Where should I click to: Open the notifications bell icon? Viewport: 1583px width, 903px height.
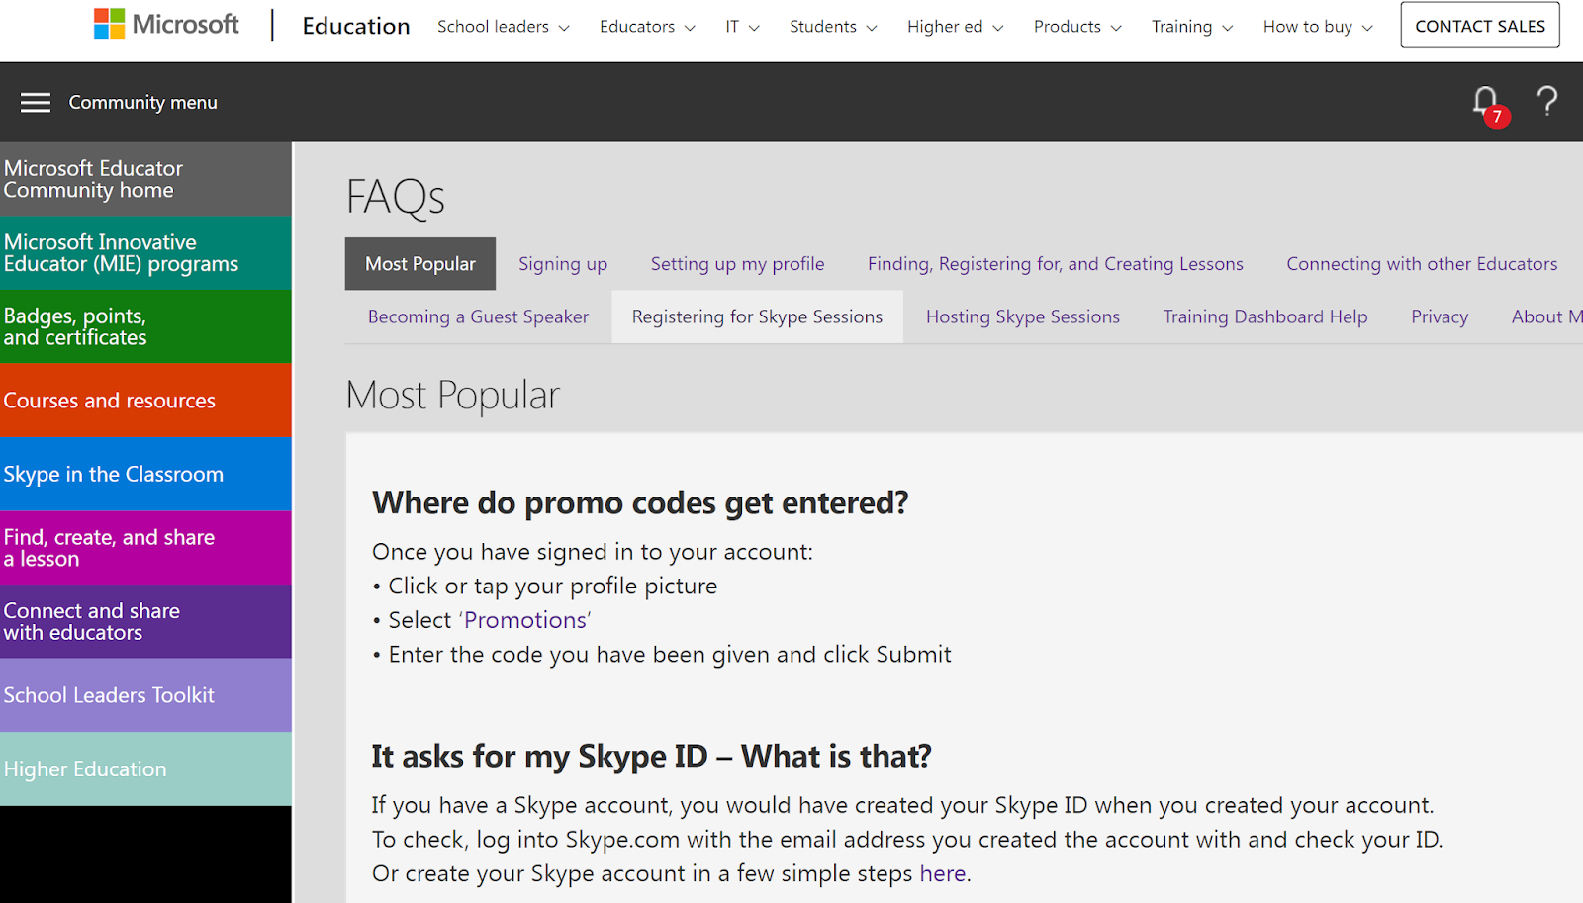point(1485,102)
